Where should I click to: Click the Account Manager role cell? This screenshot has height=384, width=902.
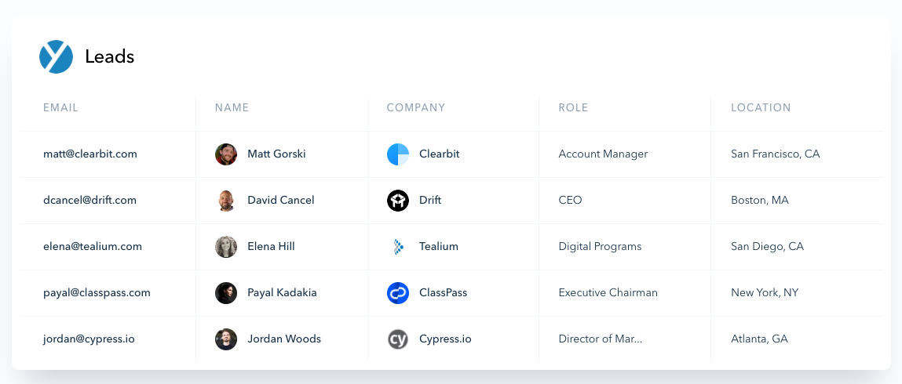pos(604,154)
